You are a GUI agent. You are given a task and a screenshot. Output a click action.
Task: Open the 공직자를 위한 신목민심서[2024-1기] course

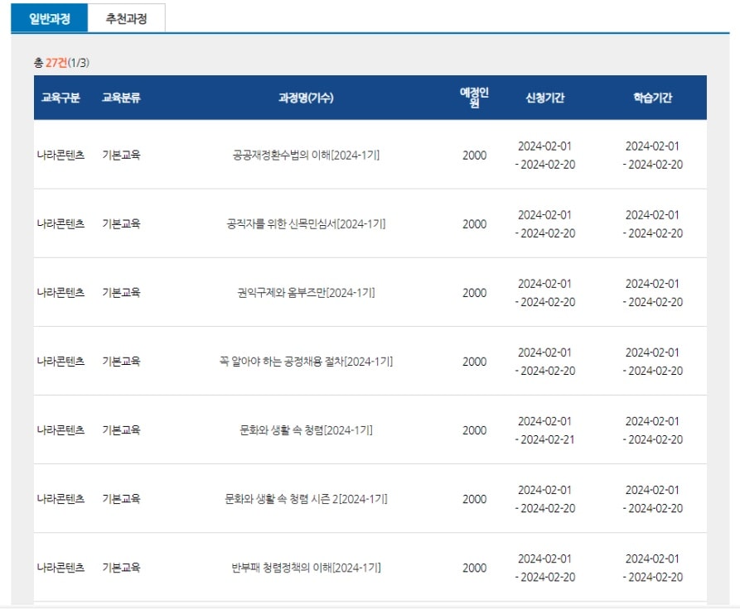point(307,223)
